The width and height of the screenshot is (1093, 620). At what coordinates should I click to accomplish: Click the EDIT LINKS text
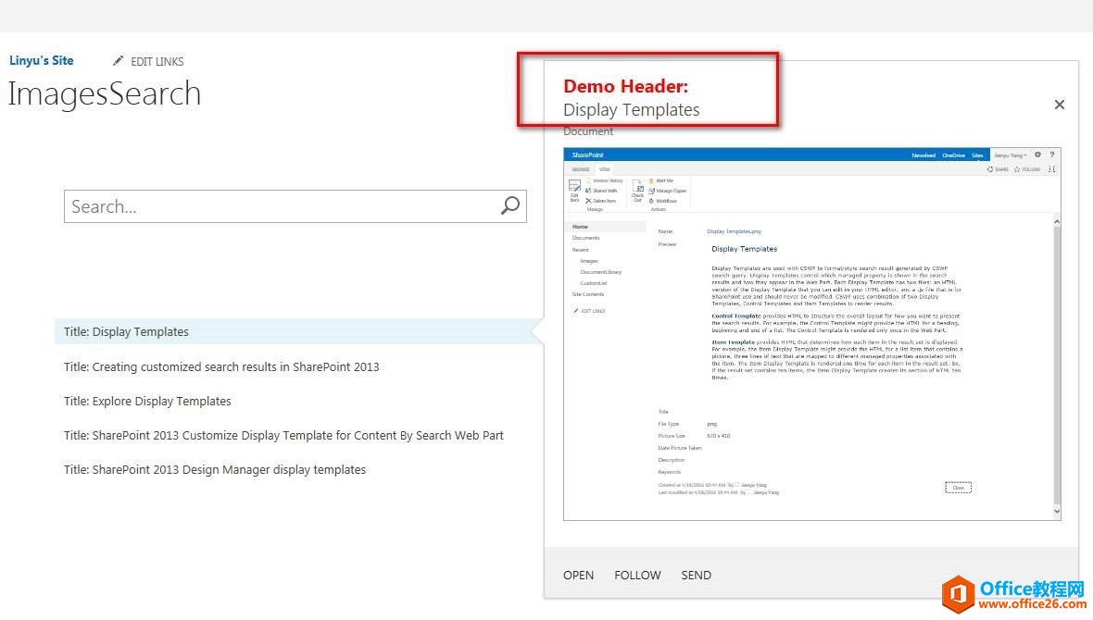tap(157, 61)
